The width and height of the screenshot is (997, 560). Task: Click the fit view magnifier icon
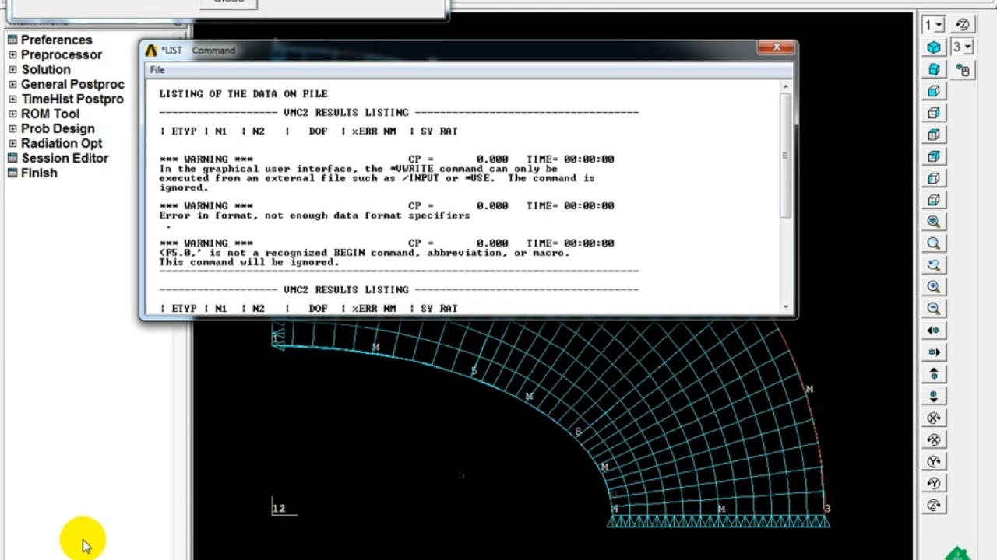pos(934,222)
